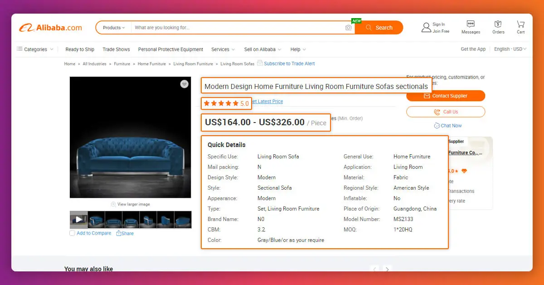
Task: Click Chat Now link
Action: (448, 126)
